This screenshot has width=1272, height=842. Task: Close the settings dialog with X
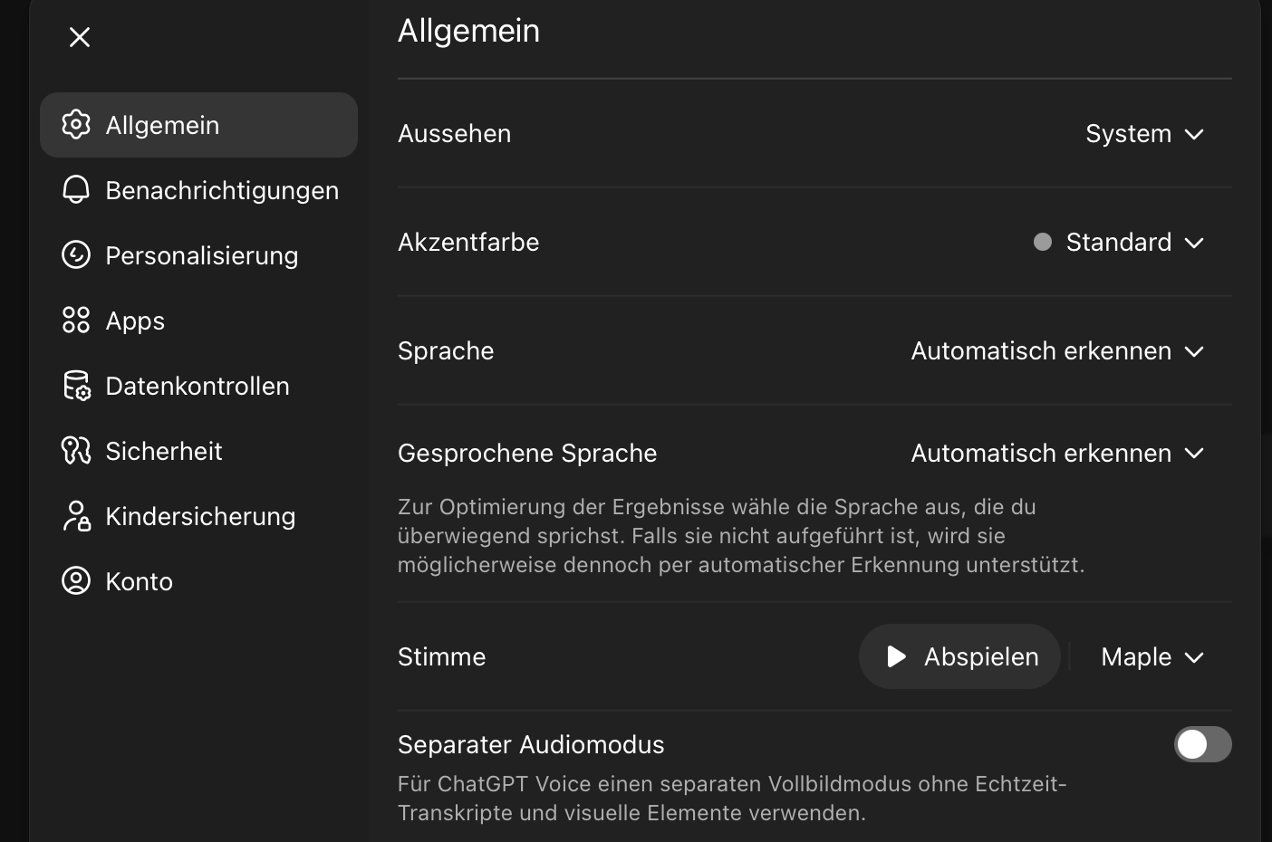[80, 37]
